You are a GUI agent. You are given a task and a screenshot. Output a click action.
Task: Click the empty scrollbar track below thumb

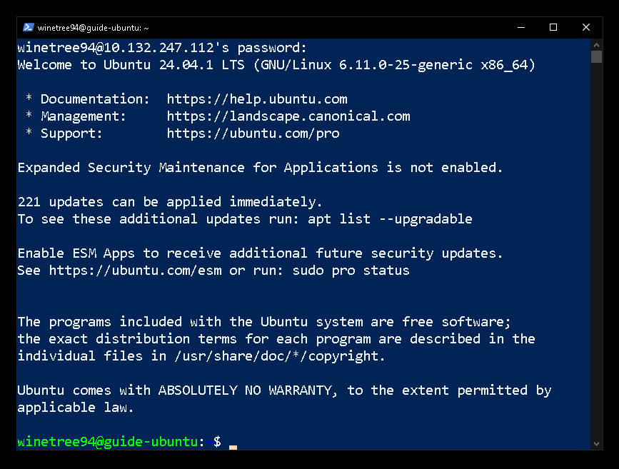596,251
